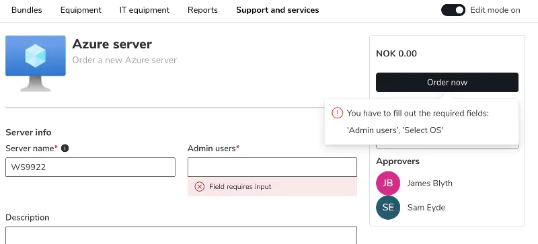The width and height of the screenshot is (538, 244).
Task: Click the Description text area
Action: point(181,235)
